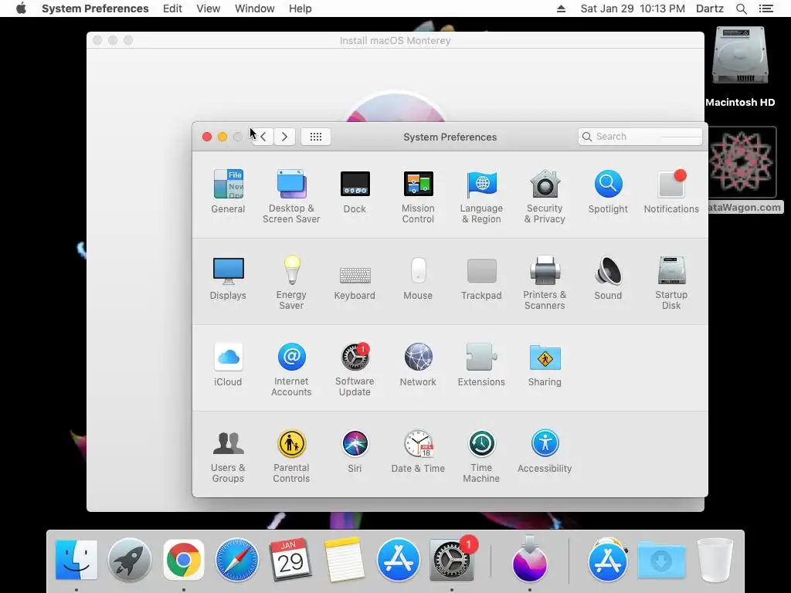The width and height of the screenshot is (791, 593).
Task: Open Mission Control preferences
Action: [418, 197]
